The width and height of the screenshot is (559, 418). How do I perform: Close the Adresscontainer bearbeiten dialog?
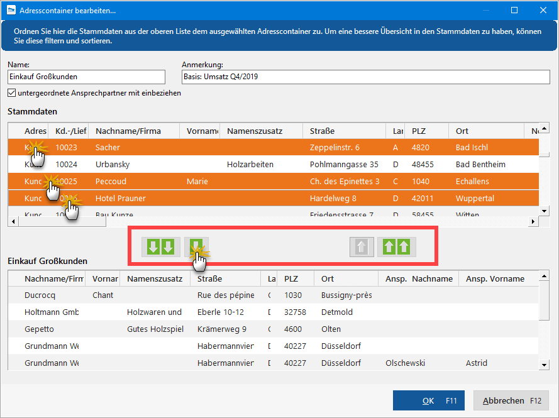click(x=543, y=10)
